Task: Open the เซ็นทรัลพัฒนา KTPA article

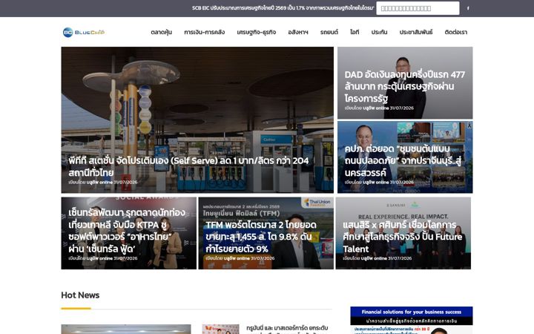Action: [129, 233]
